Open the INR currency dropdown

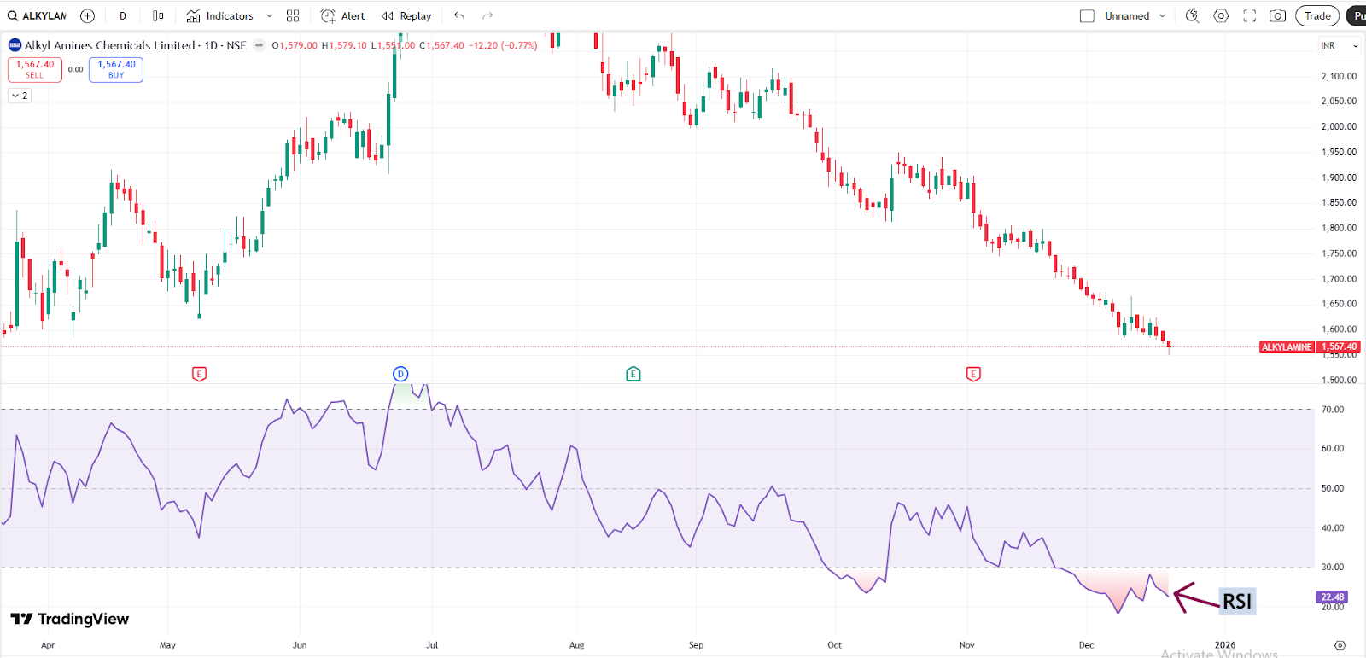coord(1339,46)
